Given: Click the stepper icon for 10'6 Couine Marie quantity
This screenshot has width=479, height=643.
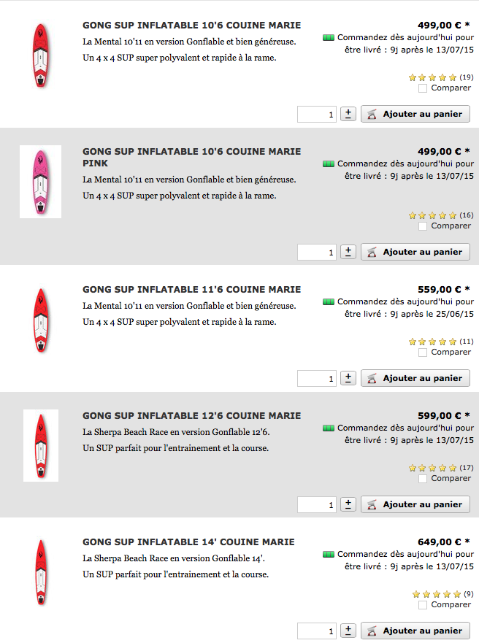Looking at the screenshot, I should click(x=348, y=114).
